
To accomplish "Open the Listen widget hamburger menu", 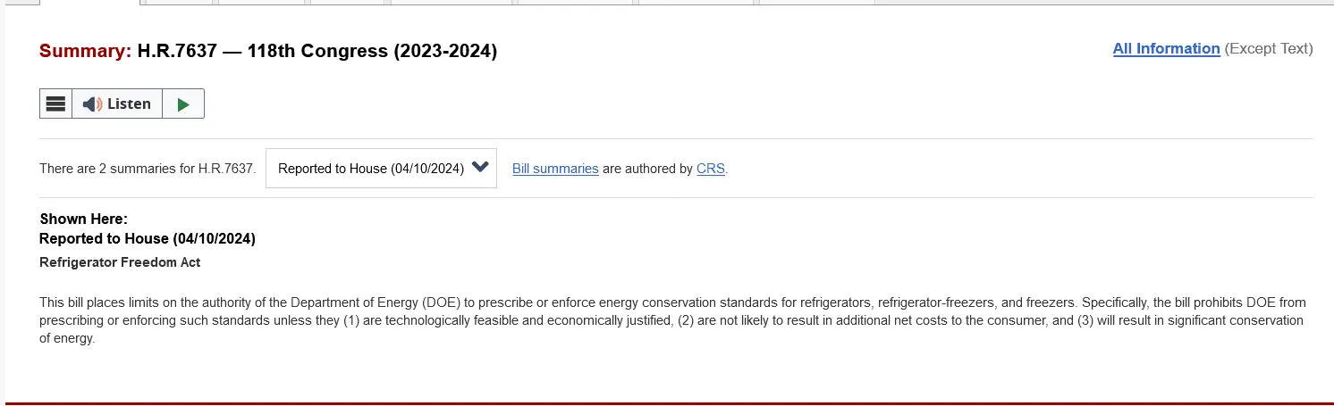I will point(55,104).
